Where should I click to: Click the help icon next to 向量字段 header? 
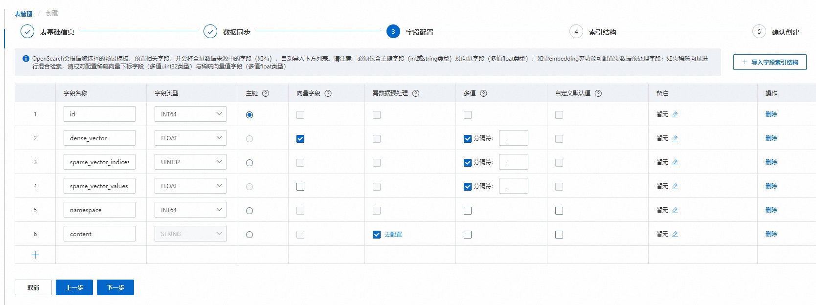[328, 93]
